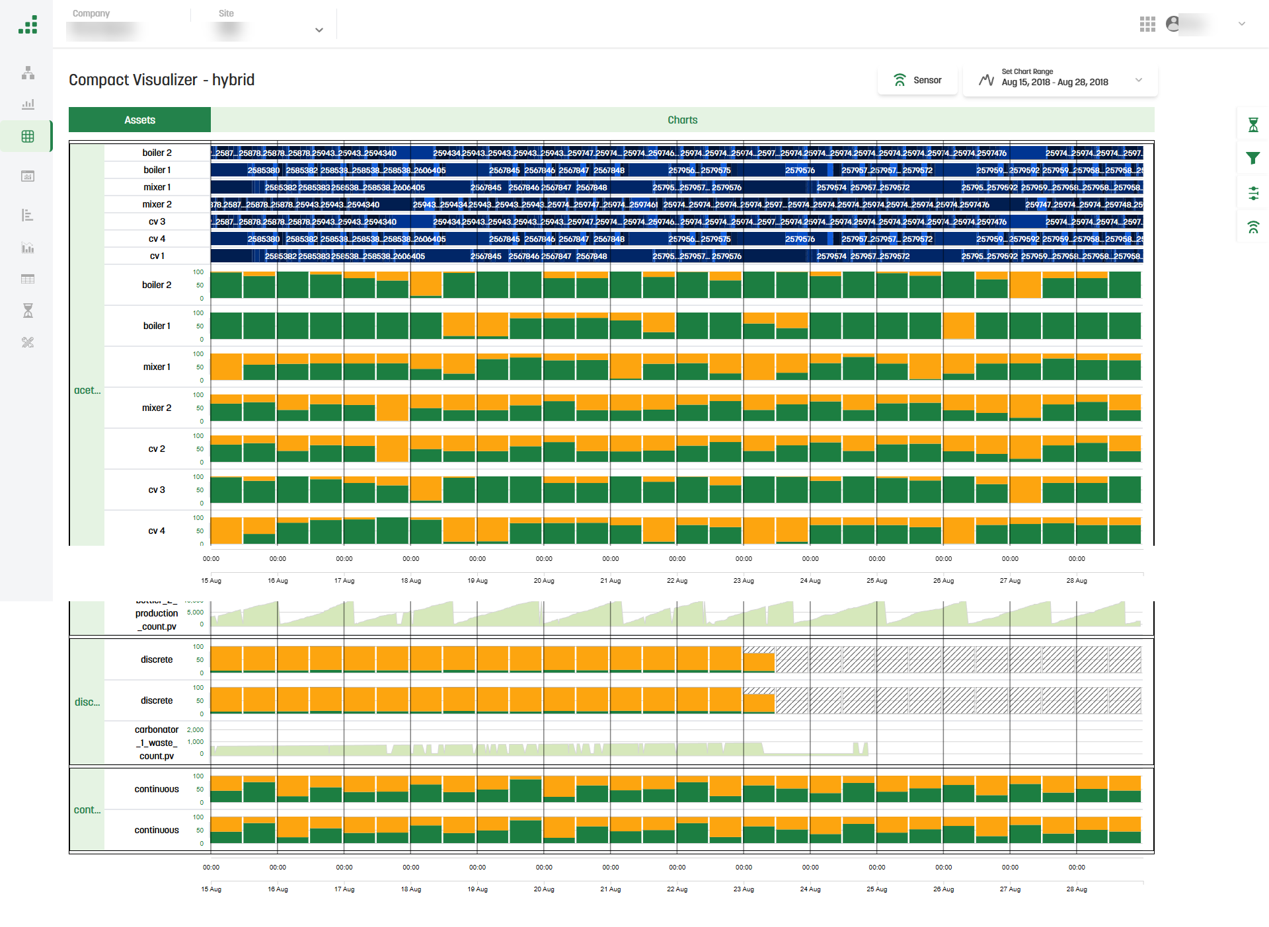Click the carbonator_1_waste_count.pv label
Screen dimensions: 1269x927
tap(157, 743)
